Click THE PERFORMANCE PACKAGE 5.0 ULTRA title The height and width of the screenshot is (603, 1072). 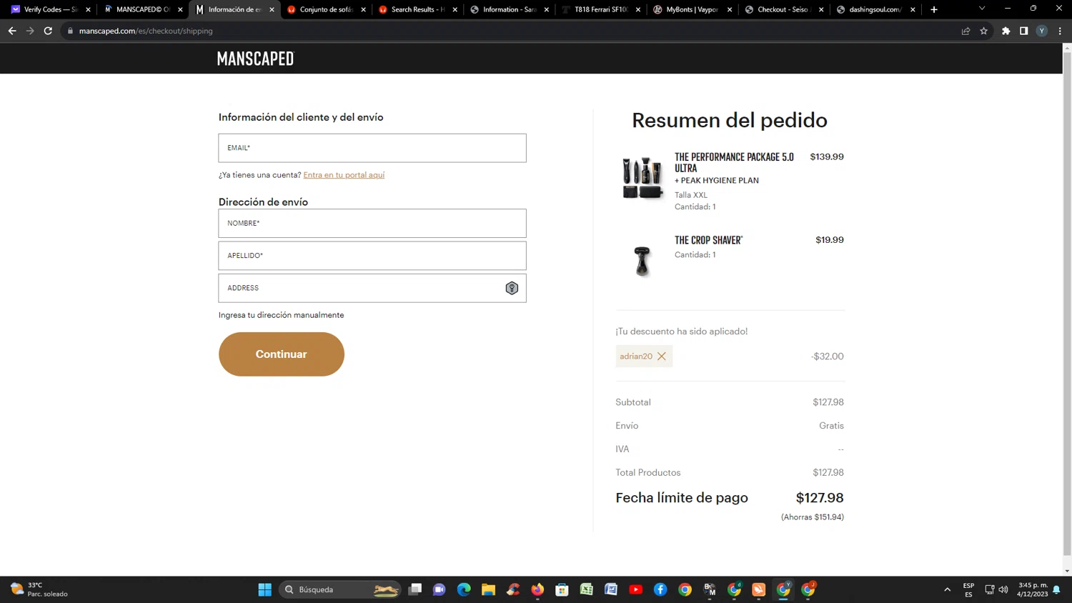tap(734, 162)
